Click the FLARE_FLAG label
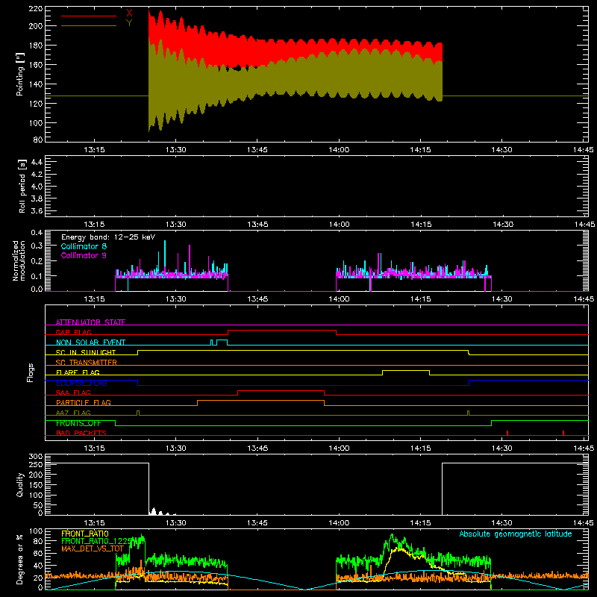This screenshot has height=597, width=597. tap(78, 372)
